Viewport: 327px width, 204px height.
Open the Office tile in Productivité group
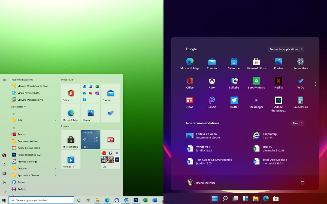pos(71,93)
